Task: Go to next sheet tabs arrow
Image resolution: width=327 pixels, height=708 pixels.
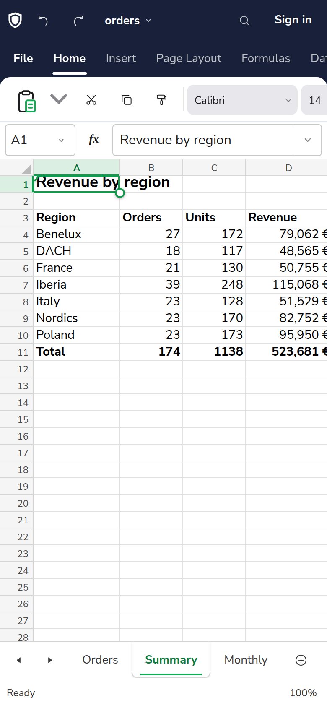Action: point(50,660)
